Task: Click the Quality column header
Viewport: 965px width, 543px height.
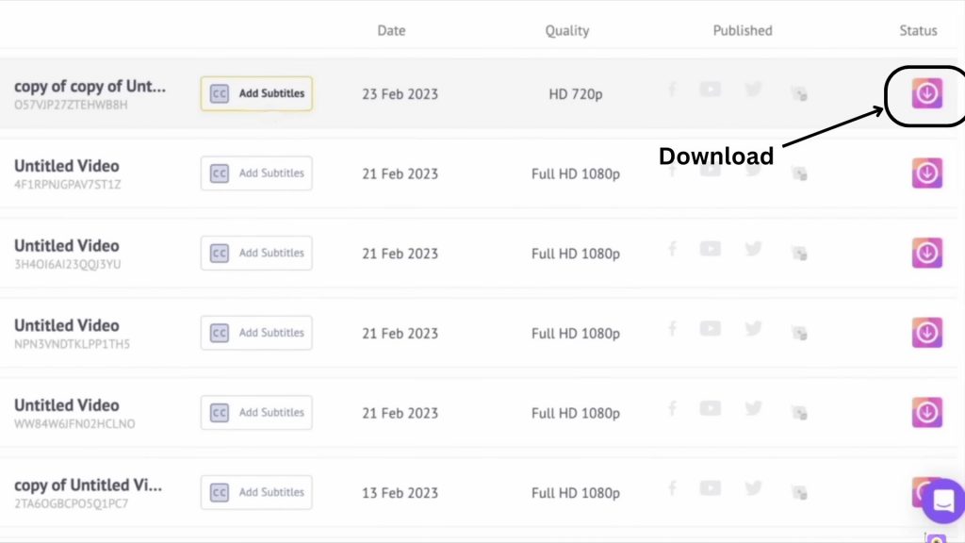Action: pos(567,30)
